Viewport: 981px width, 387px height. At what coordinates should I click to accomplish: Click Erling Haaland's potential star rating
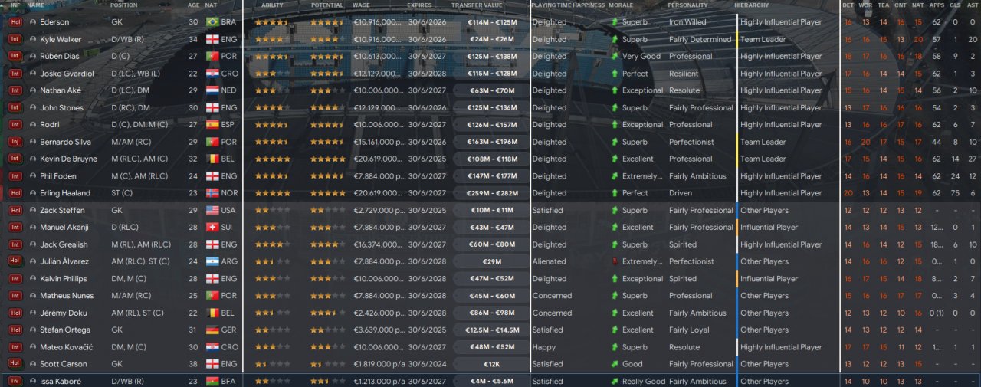329,193
